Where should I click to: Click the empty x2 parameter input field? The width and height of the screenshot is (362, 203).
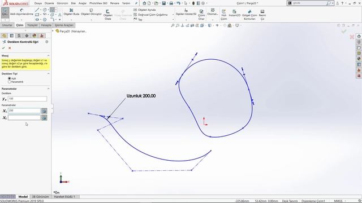(x=24, y=118)
